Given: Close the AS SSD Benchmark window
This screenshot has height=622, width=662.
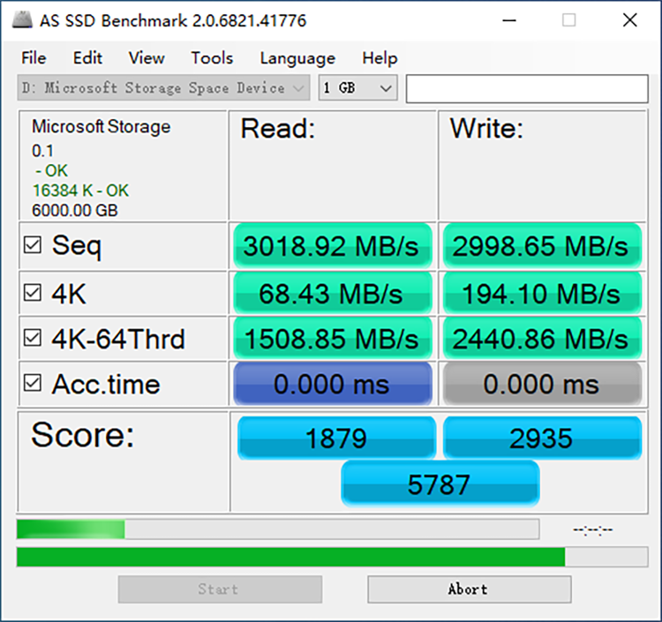Looking at the screenshot, I should pyautogui.click(x=630, y=20).
